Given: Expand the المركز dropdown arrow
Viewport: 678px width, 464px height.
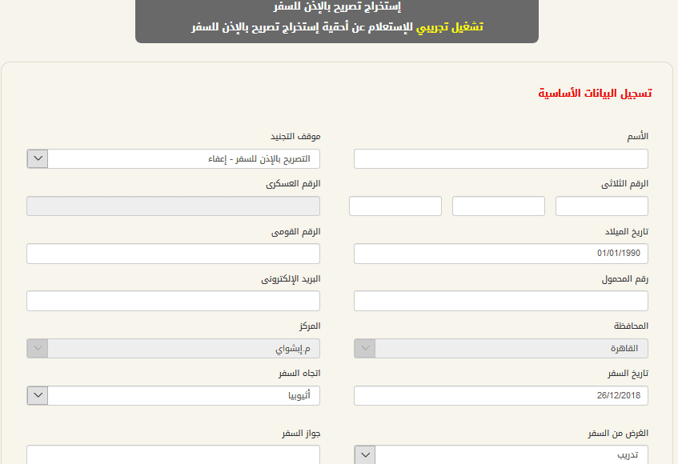Looking at the screenshot, I should coord(38,348).
